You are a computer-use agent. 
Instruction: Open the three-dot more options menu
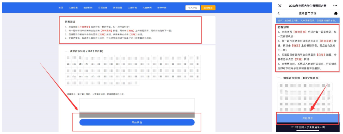335,6
